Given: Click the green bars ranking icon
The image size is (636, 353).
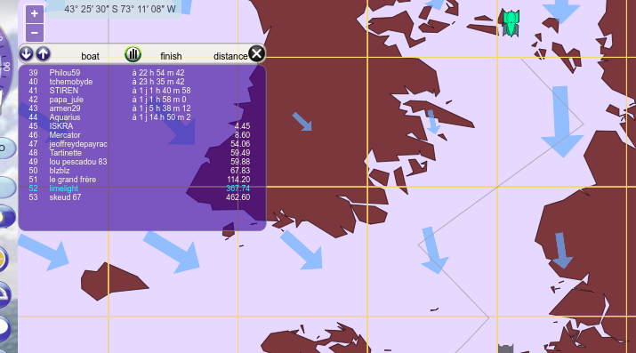Looking at the screenshot, I should [133, 53].
